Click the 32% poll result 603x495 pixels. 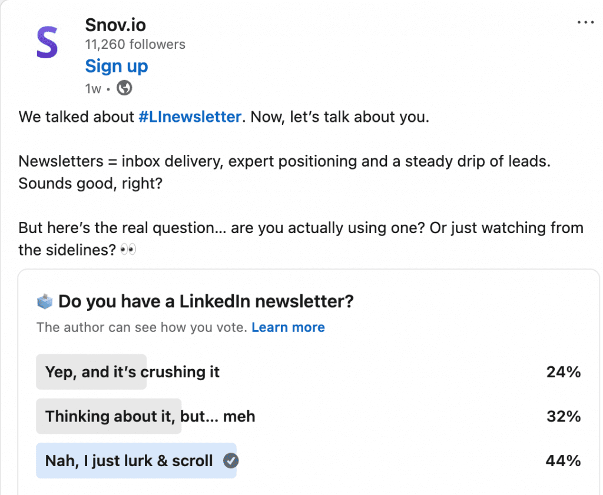[563, 416]
